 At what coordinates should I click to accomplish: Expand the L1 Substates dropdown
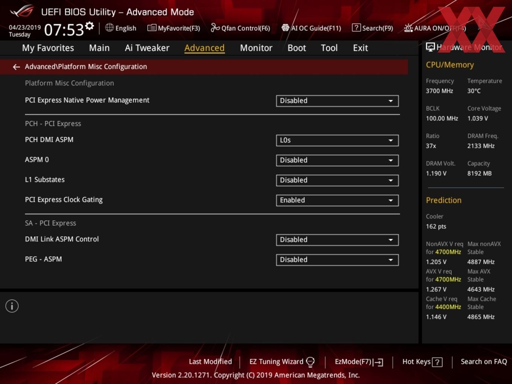(x=337, y=180)
